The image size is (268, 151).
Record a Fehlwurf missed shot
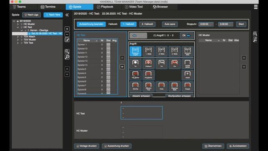pos(148,63)
